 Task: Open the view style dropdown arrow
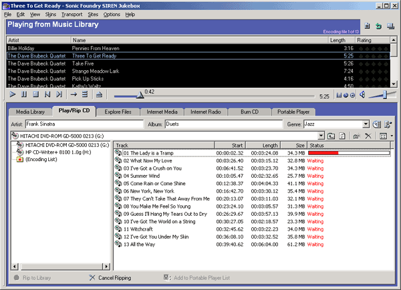click(392, 136)
